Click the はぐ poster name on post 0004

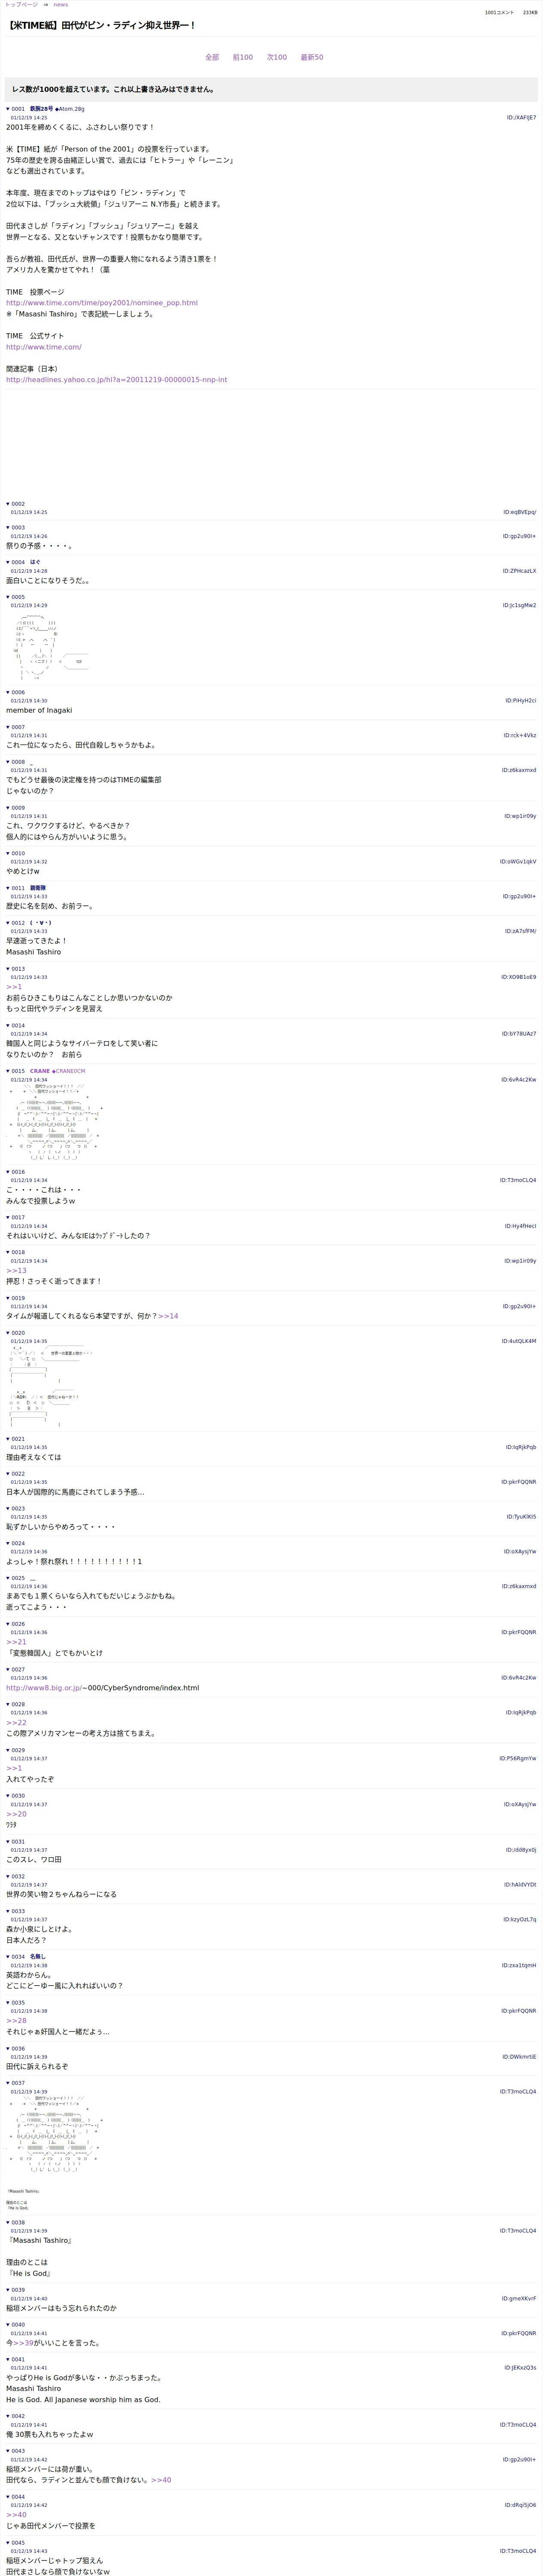(x=35, y=562)
